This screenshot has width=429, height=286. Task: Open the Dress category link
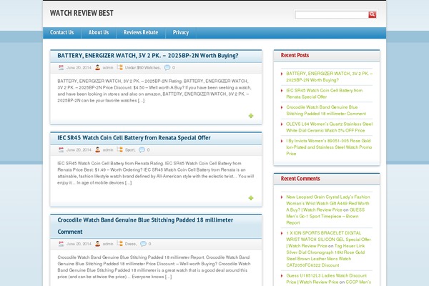(x=131, y=244)
